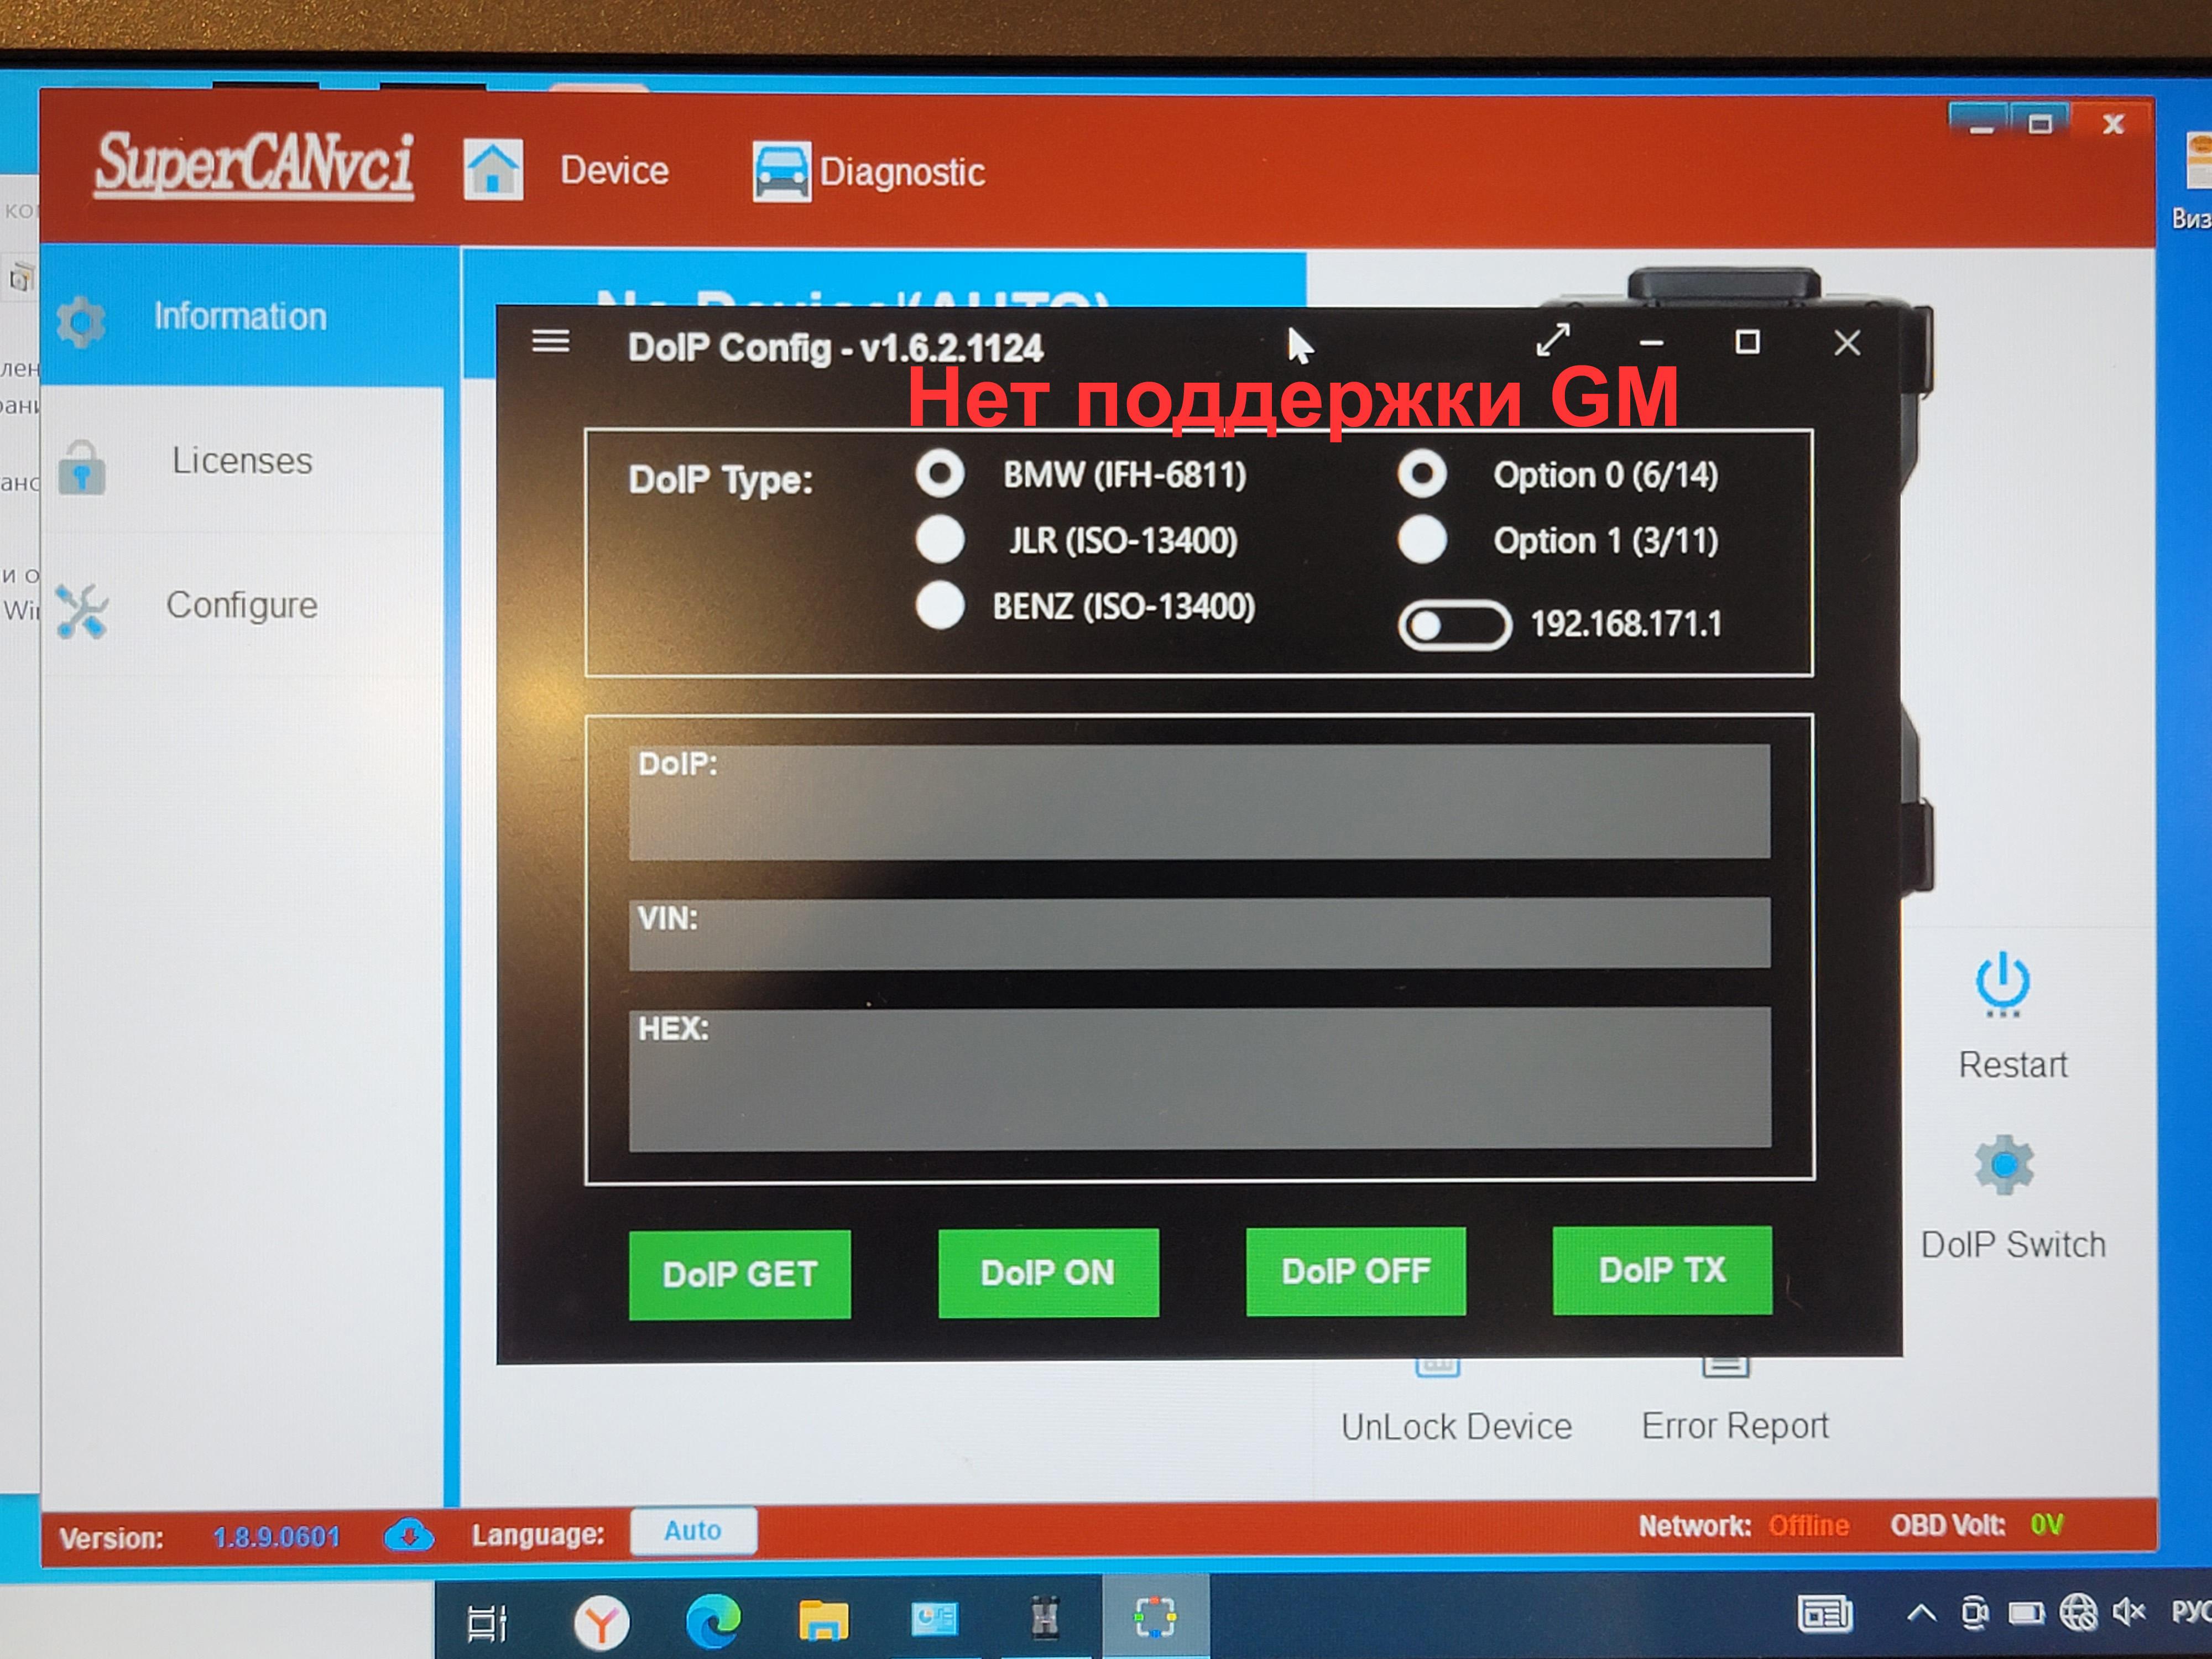Select JLR (ISO-13400) DoIP type

[940, 539]
